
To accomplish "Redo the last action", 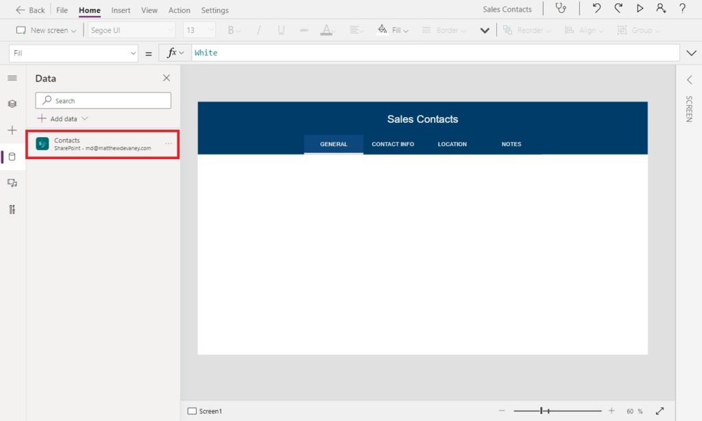I will pyautogui.click(x=618, y=8).
